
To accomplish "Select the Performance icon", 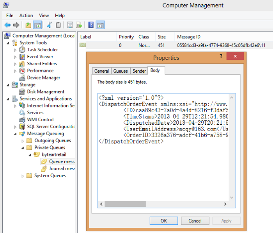I will pyautogui.click(x=22, y=71).
